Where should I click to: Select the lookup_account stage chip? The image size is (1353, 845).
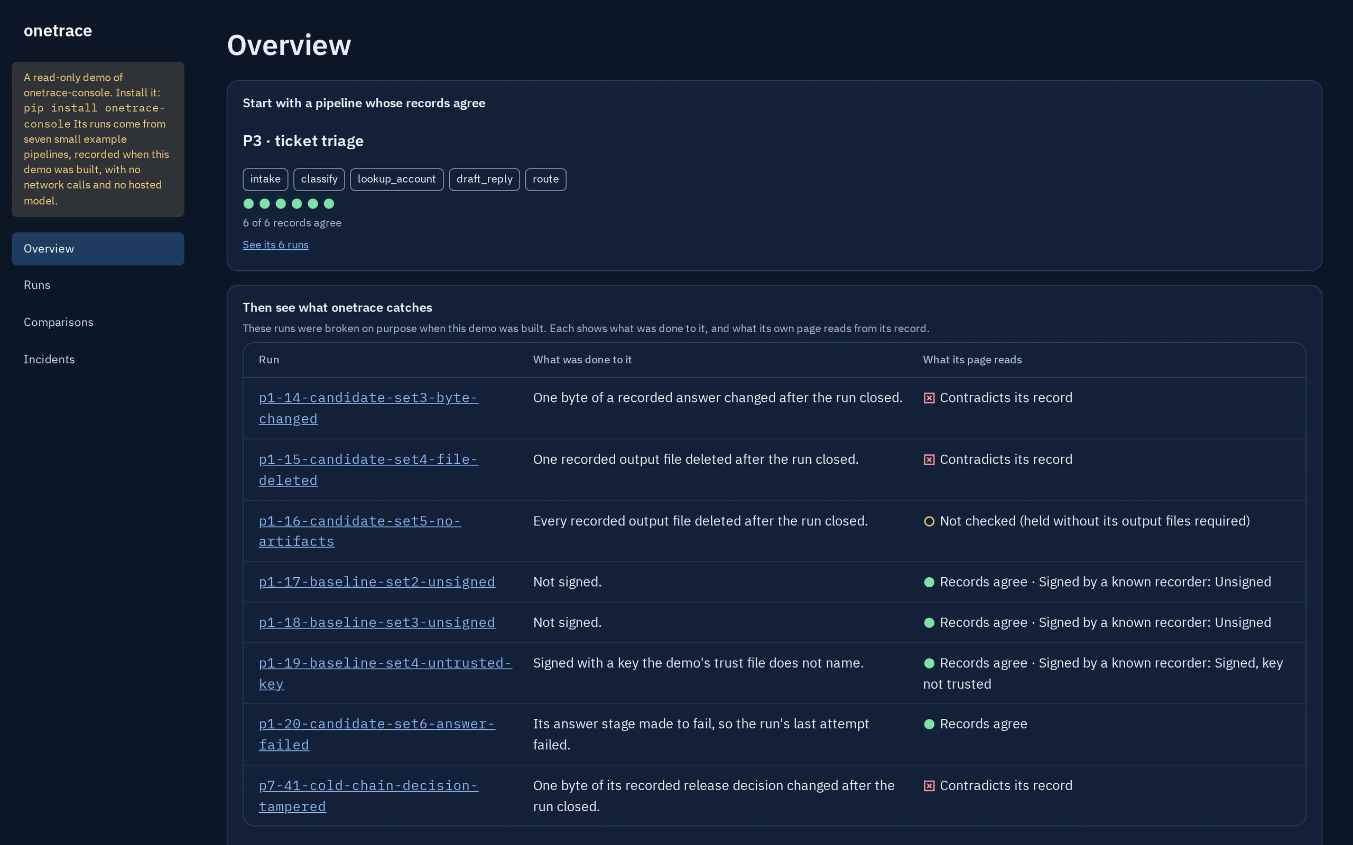pos(396,180)
